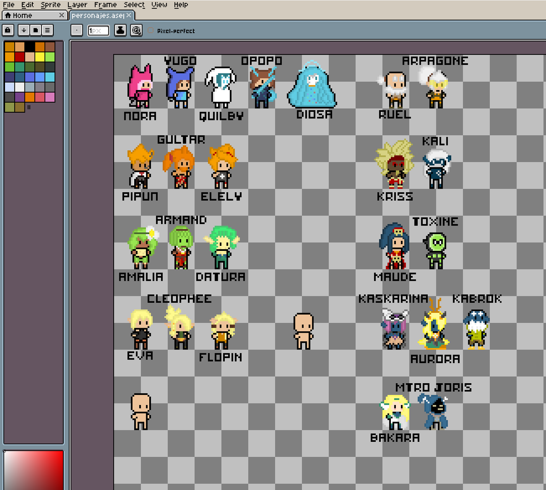Click the PIPUN character sprite
Image resolution: width=546 pixels, height=490 pixels.
click(x=141, y=166)
